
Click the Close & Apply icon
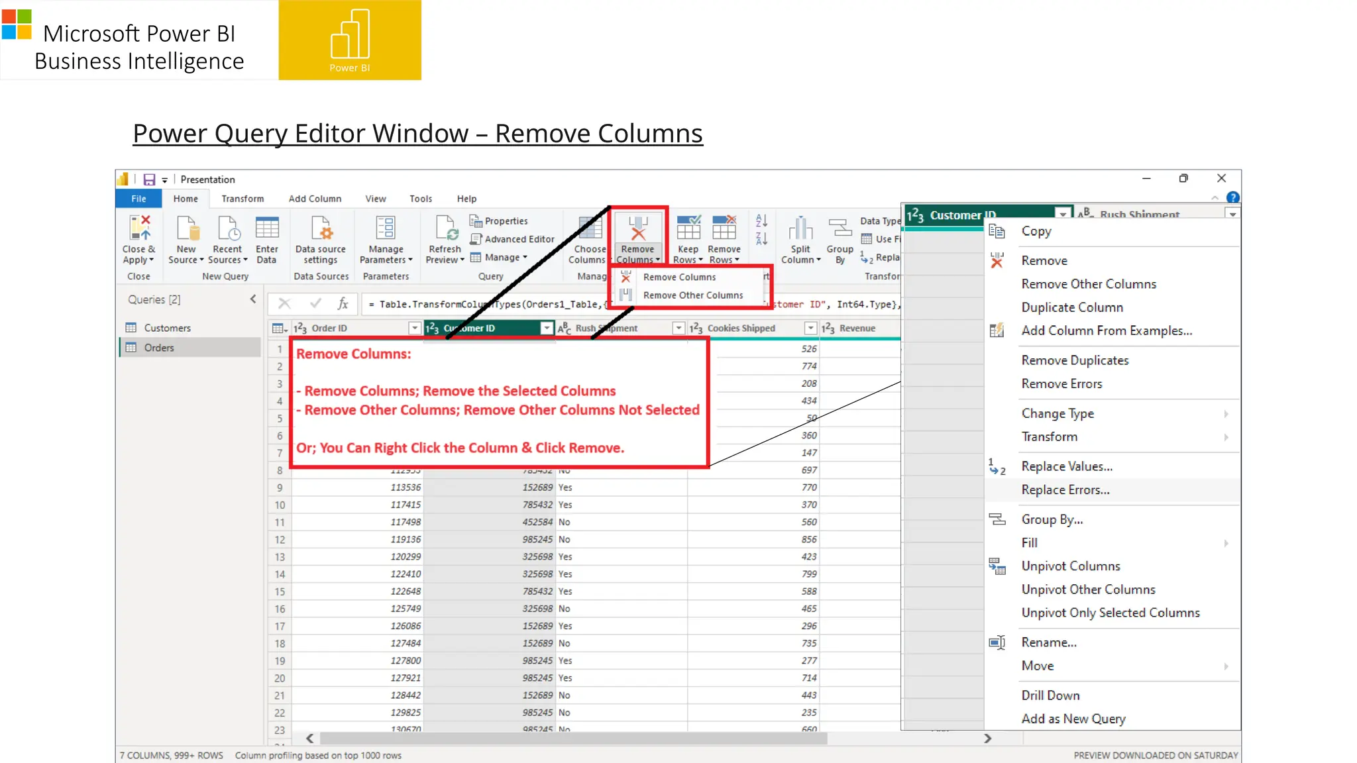click(140, 227)
